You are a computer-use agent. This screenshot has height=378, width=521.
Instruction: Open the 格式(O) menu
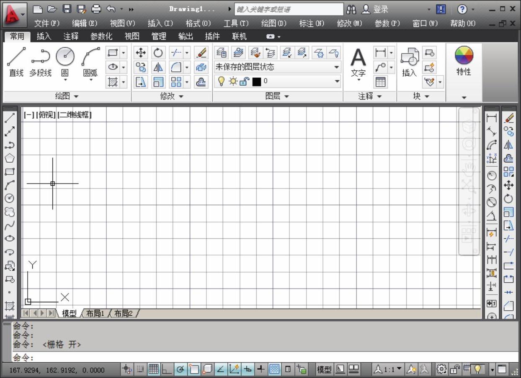198,23
